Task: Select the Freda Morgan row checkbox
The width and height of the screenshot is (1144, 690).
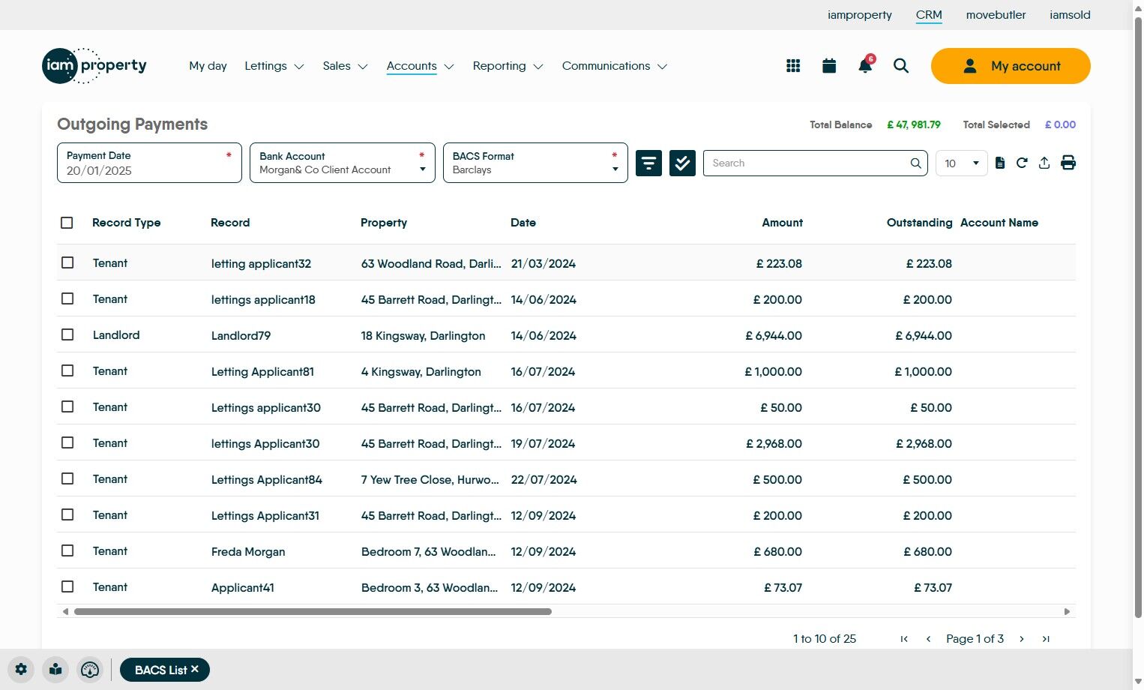Action: [x=67, y=550]
